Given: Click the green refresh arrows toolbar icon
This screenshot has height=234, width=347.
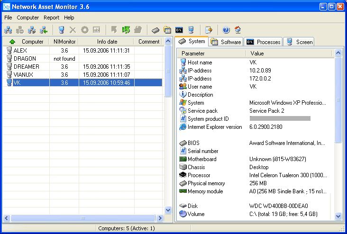Looking at the screenshot, I should pyautogui.click(x=126, y=30).
